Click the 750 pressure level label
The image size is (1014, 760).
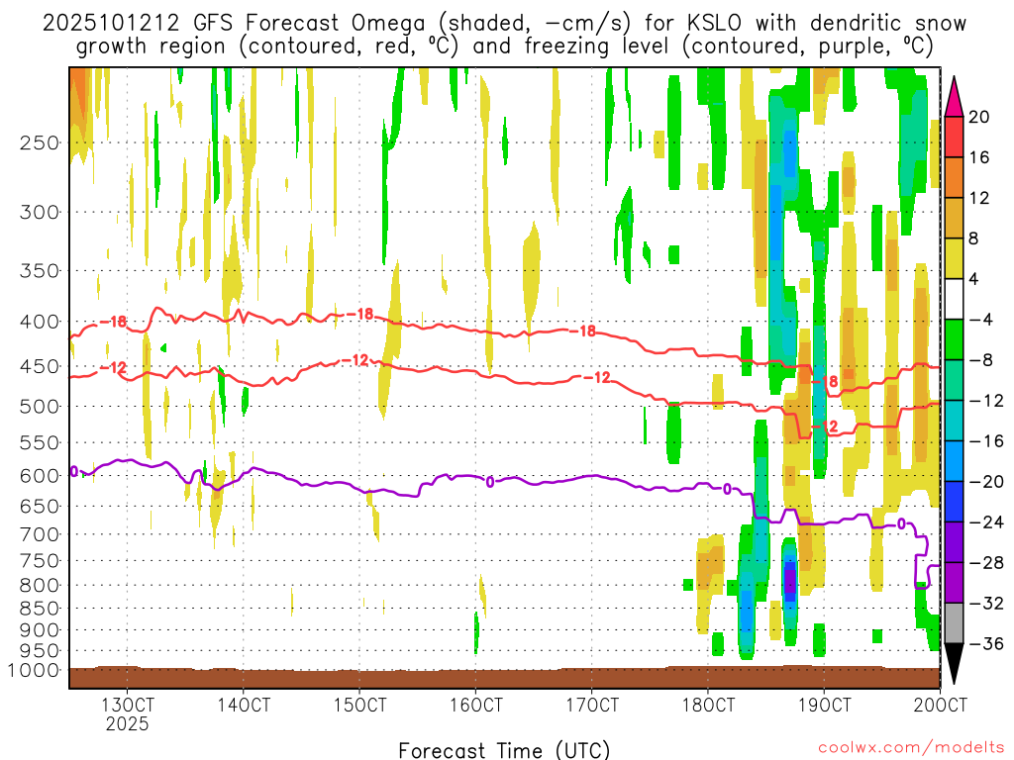pyautogui.click(x=40, y=561)
